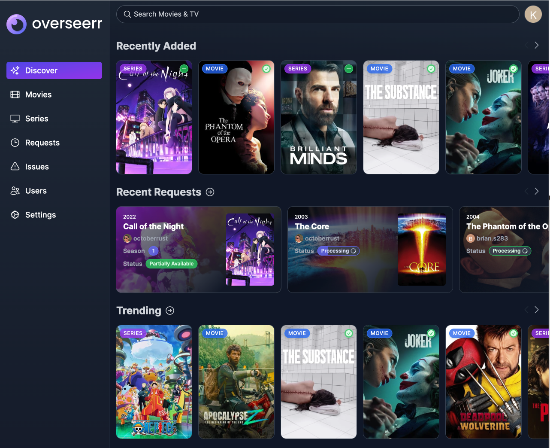Select the Discover sparkle icon
The image size is (550, 448).
(x=15, y=70)
